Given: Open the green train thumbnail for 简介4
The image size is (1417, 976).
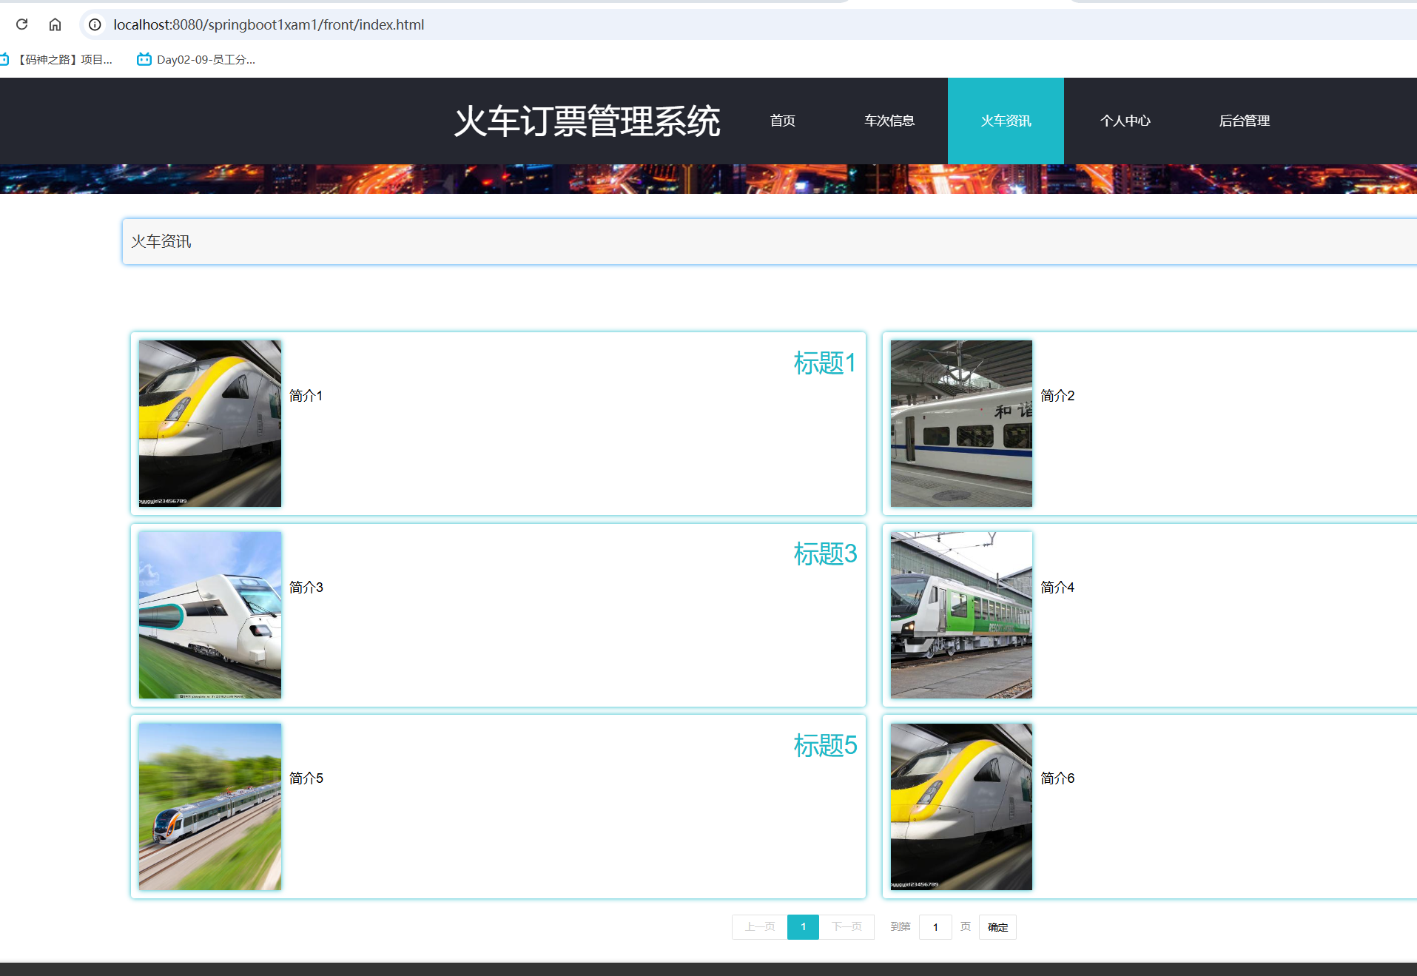Looking at the screenshot, I should click(x=961, y=615).
